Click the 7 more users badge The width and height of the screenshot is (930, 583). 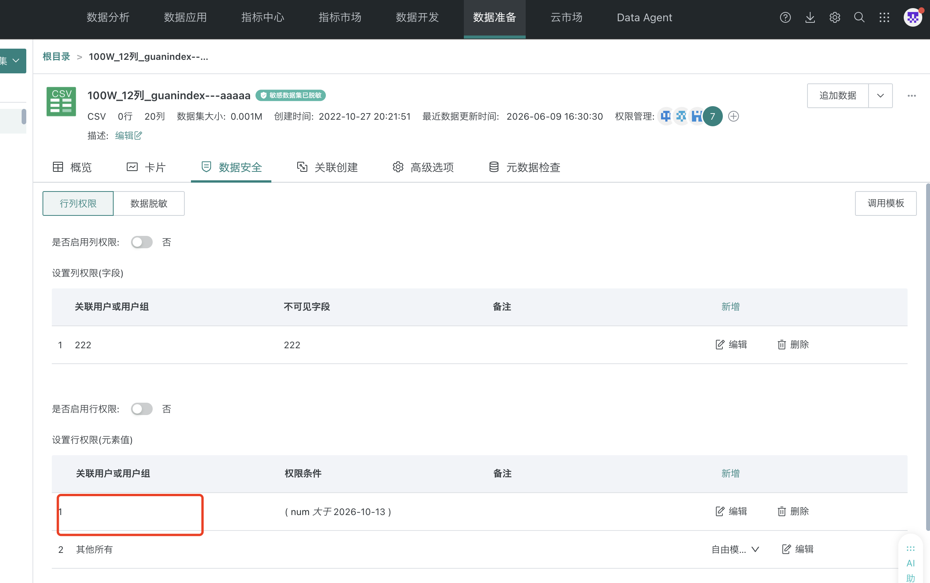[x=712, y=116]
